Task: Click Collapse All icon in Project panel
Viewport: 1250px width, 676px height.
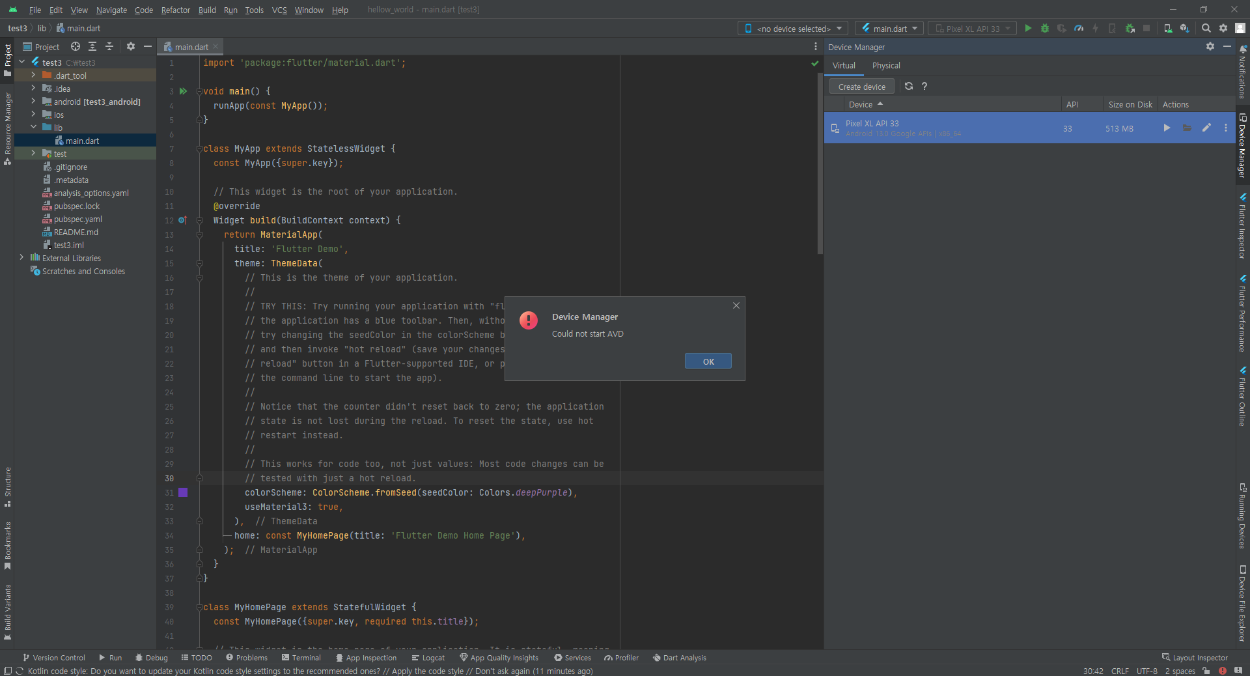Action: pos(109,46)
